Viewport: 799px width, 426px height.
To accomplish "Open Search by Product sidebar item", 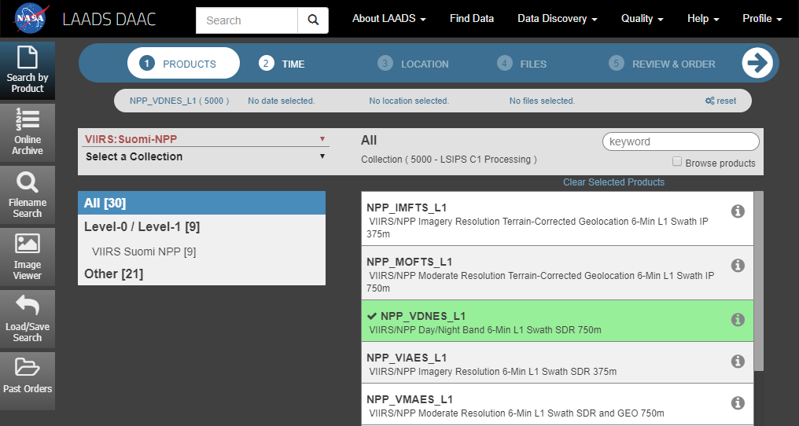I will [28, 70].
